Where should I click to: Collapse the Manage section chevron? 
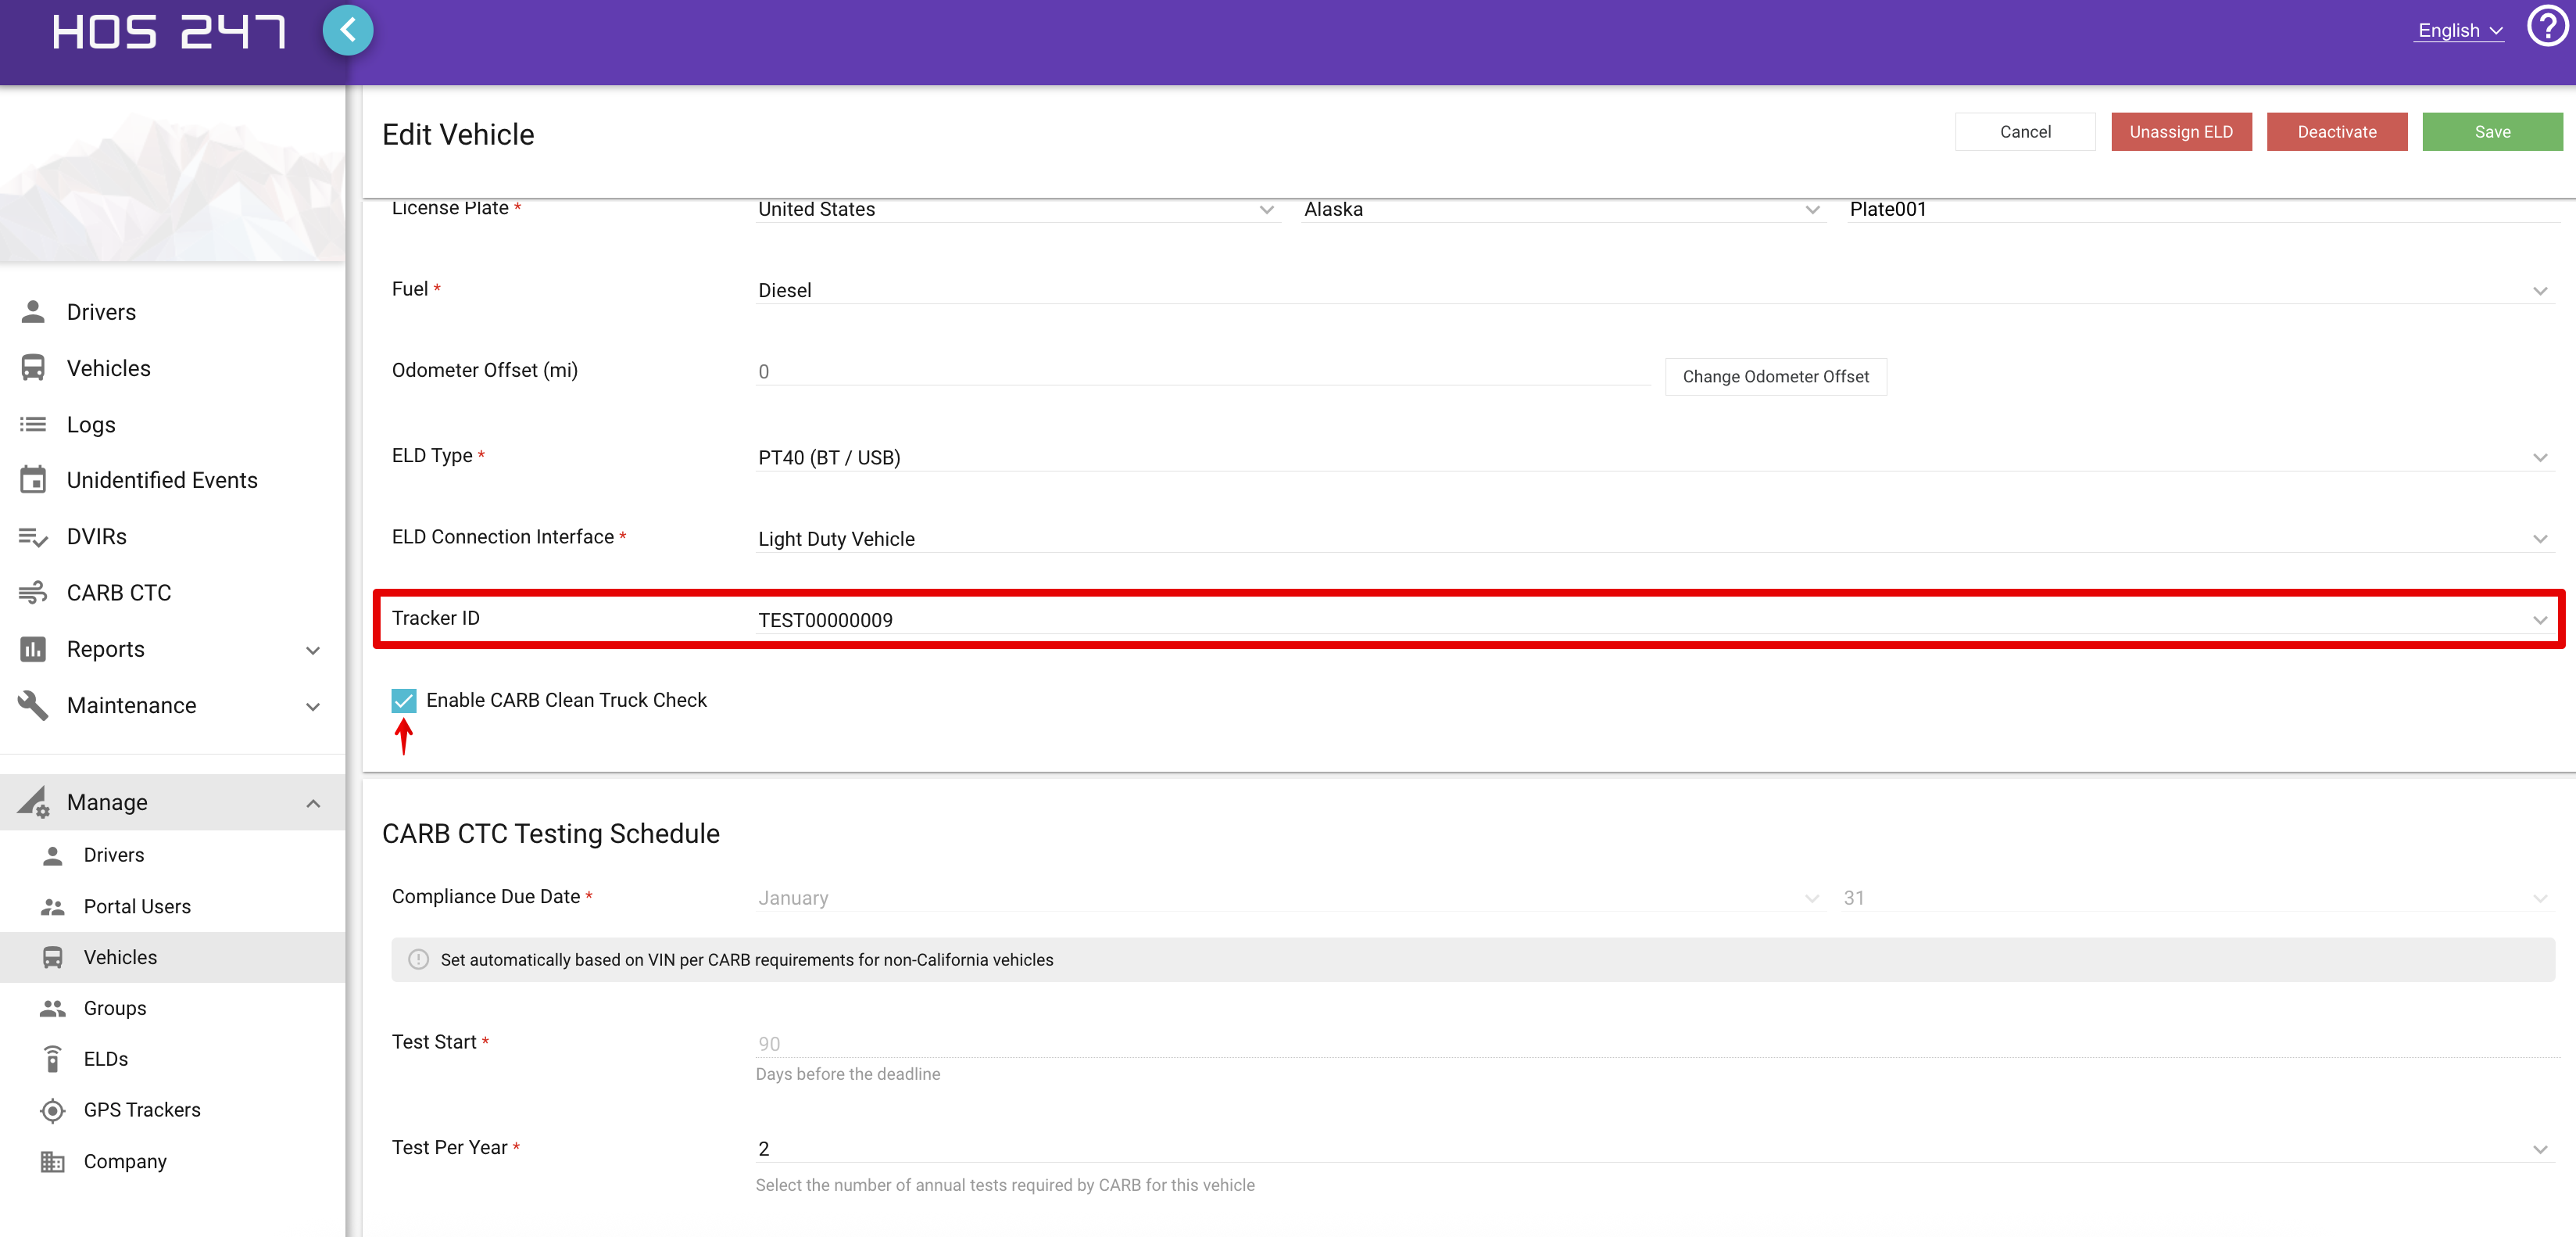313,803
